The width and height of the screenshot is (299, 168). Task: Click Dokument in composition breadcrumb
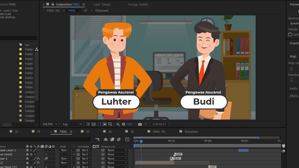click(102, 11)
